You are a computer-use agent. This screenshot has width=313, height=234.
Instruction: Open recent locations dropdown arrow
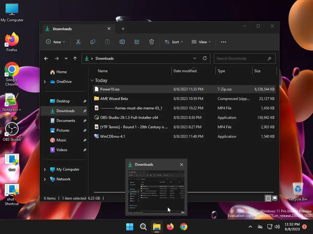66,58
